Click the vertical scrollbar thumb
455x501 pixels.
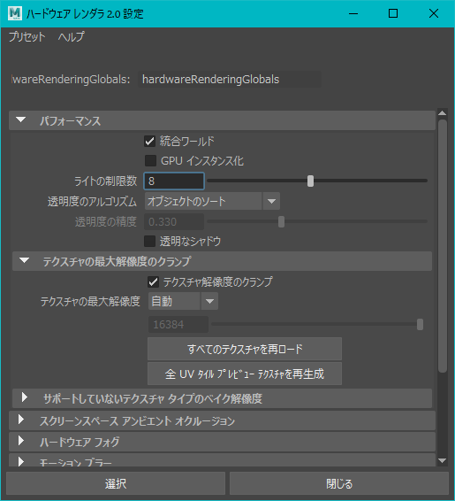pyautogui.click(x=443, y=246)
